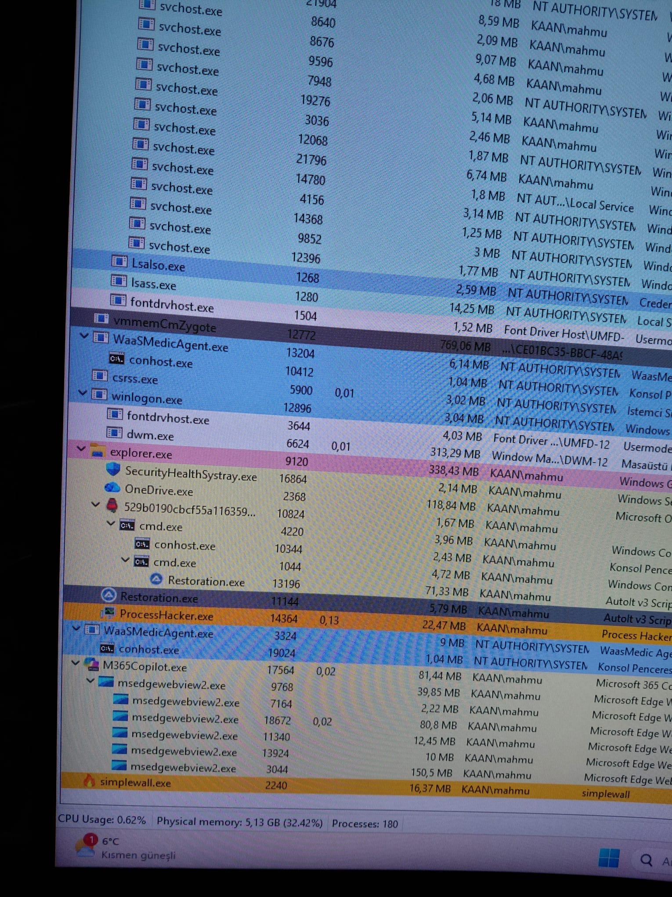This screenshot has width=672, height=897.
Task: Click the simplewall.exe flame icon
Action: pos(89,781)
